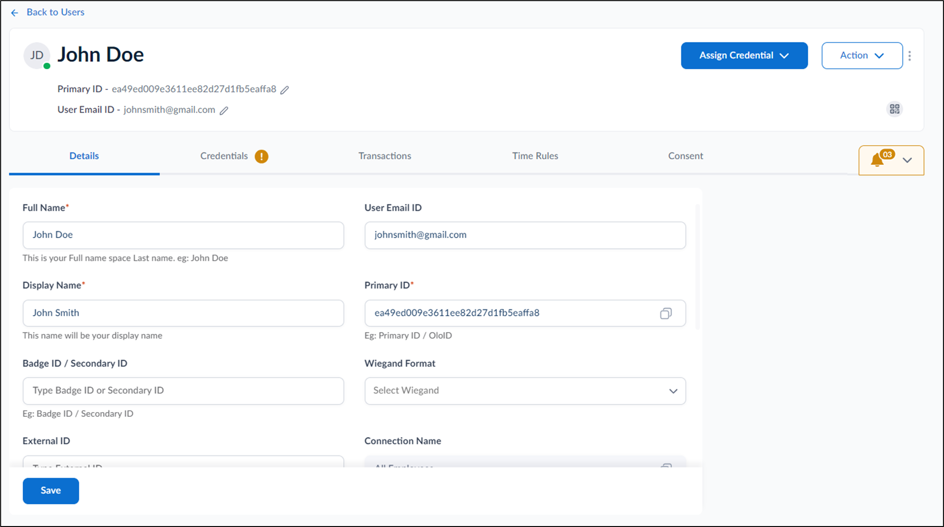Click the header text ea49ed009e3611ee82d27d1fb5eaffa8
Image resolution: width=944 pixels, height=527 pixels.
point(194,89)
